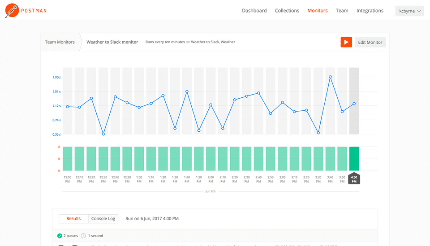Click the 1:40 PM response time point
This screenshot has width=430, height=246.
coord(187,92)
